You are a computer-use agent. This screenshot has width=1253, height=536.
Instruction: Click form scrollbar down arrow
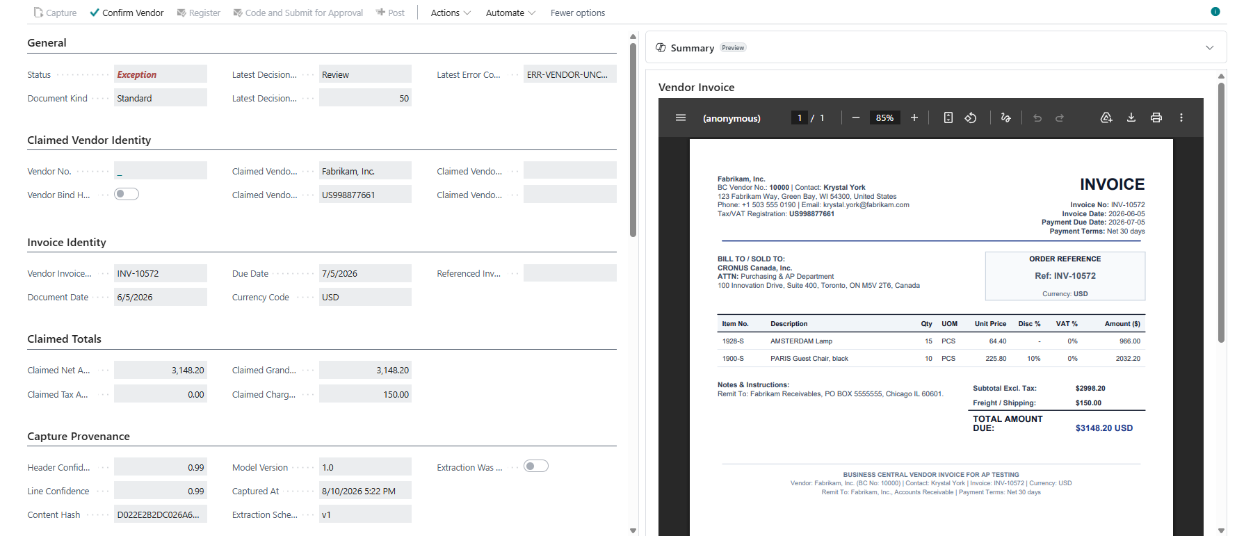[x=633, y=530]
